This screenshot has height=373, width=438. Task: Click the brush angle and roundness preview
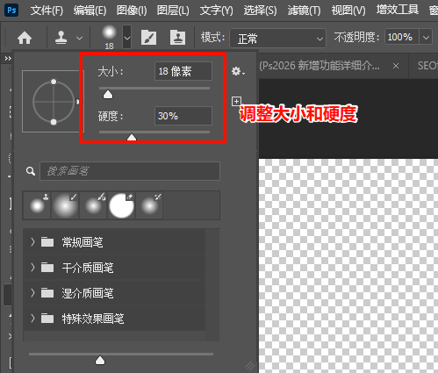point(53,102)
